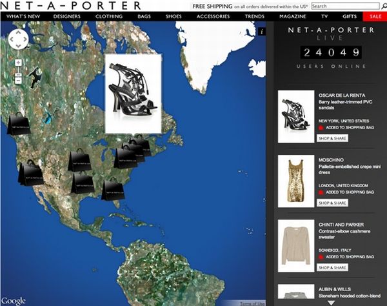Open the Accessories menu
This screenshot has width=387, height=306.
213,17
